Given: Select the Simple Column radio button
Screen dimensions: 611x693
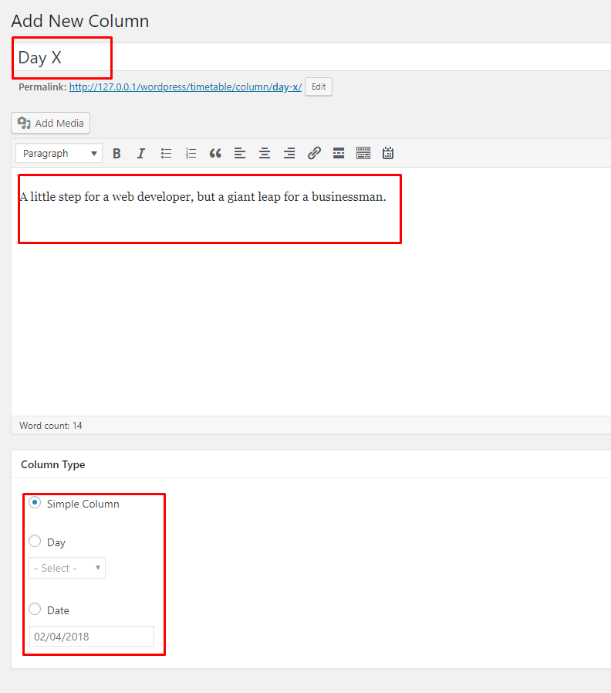Looking at the screenshot, I should pyautogui.click(x=35, y=503).
